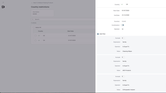Image resolution: width=166 pixels, height=93 pixels.
Task: Click the Add Filter plus icon
Action: 98,34
